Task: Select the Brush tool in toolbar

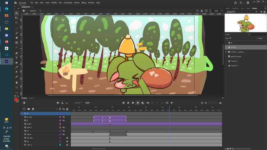Action: click(17, 33)
